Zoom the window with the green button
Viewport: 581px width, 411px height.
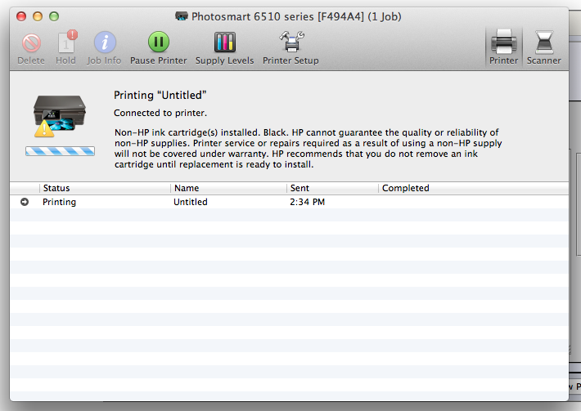coord(54,16)
